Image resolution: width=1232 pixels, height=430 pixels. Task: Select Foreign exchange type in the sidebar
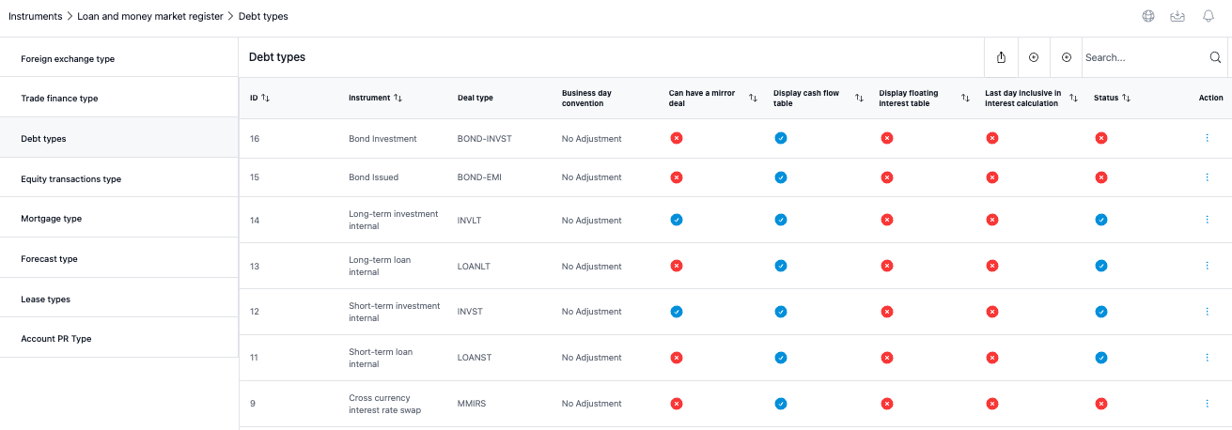pyautogui.click(x=119, y=58)
